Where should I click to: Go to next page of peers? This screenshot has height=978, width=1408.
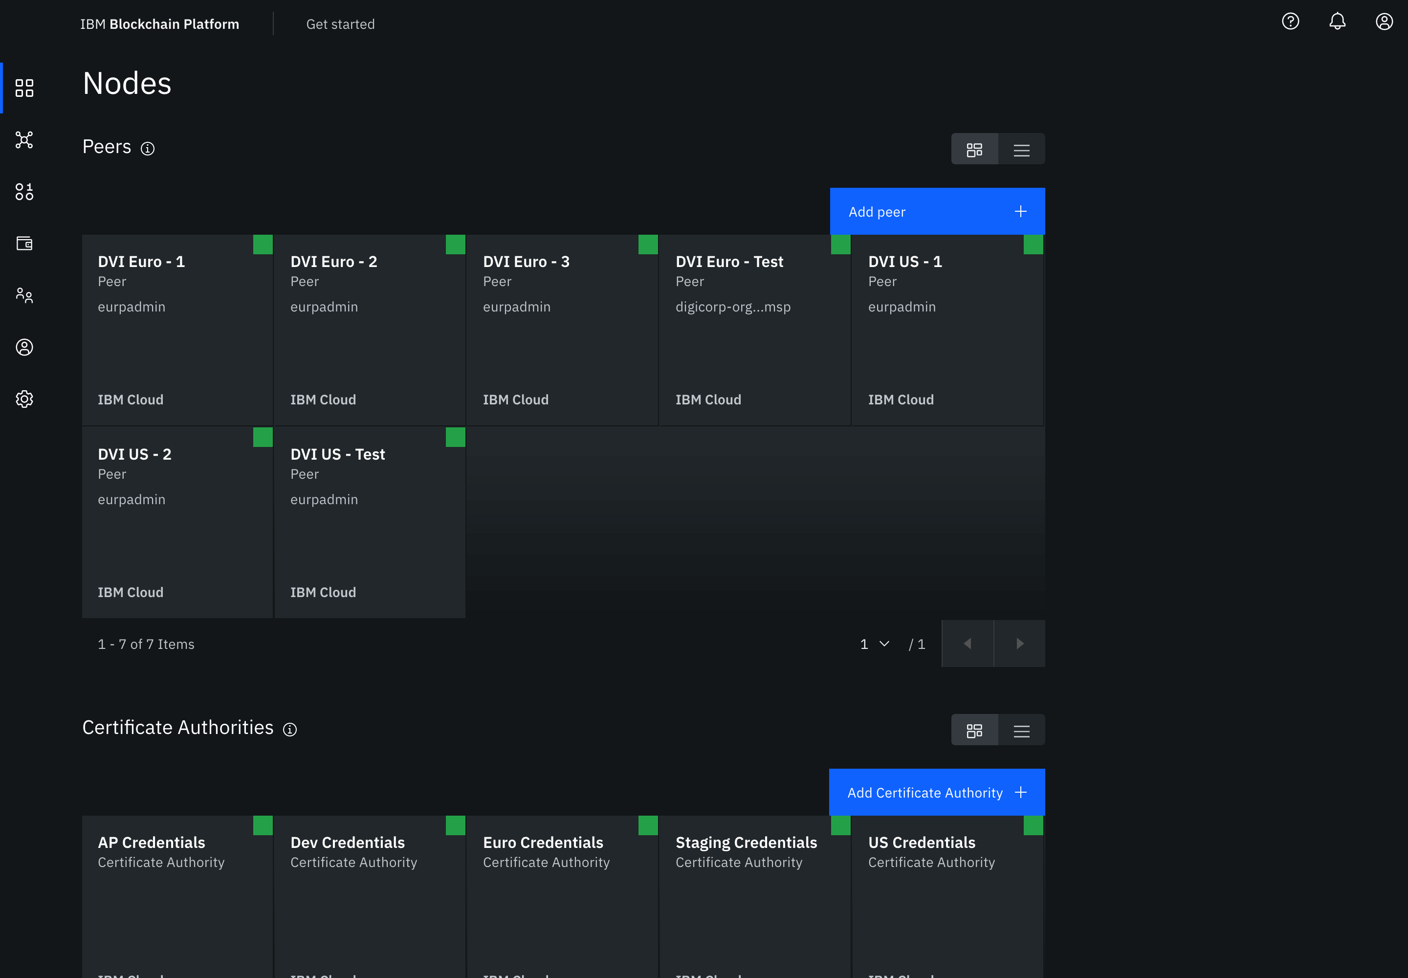click(x=1019, y=644)
